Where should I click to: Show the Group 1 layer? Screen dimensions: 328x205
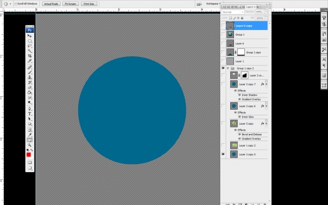(223, 34)
